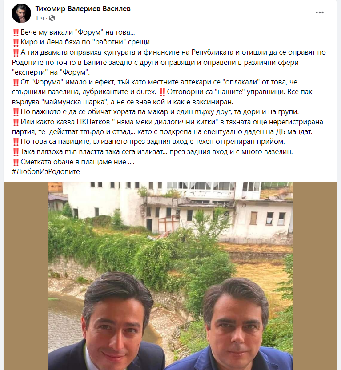Open Тихомир Валериев Василев profile name link
The width and height of the screenshot is (341, 370).
tap(83, 9)
